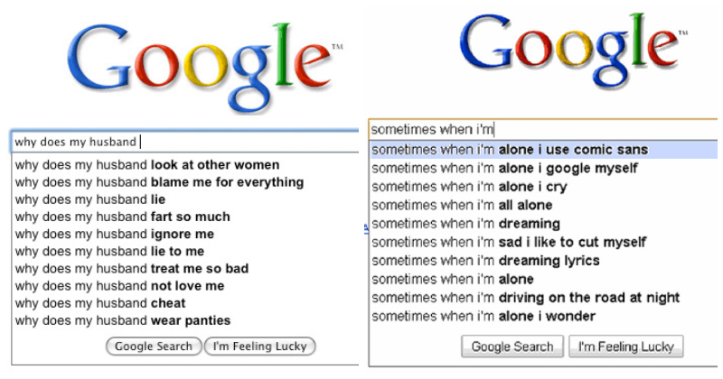Select the 'ignore me' suggestion
This screenshot has height=379, width=723.
117,234
